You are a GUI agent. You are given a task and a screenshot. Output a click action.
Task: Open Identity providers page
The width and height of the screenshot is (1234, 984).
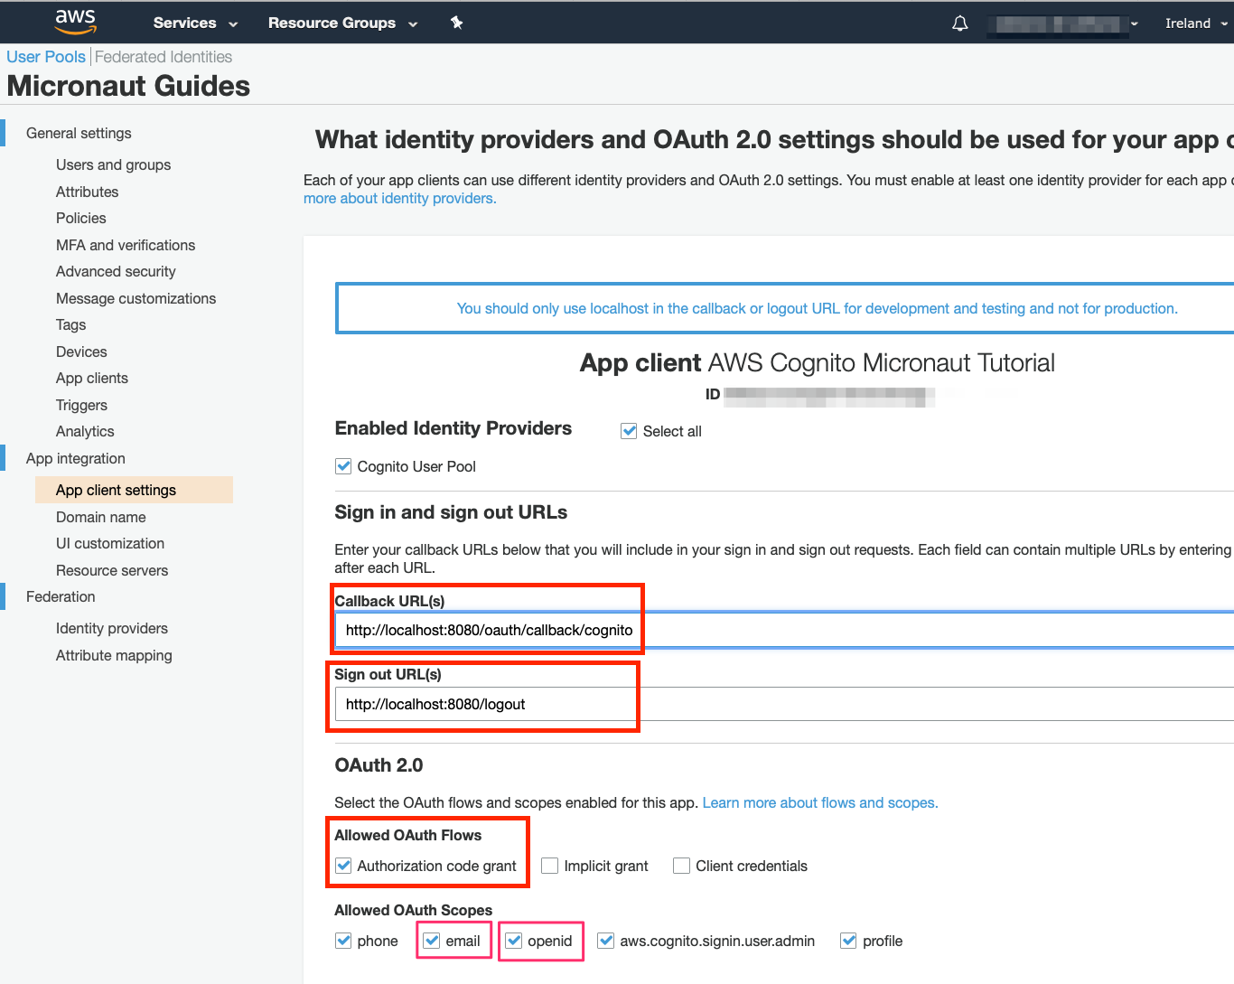click(x=112, y=628)
